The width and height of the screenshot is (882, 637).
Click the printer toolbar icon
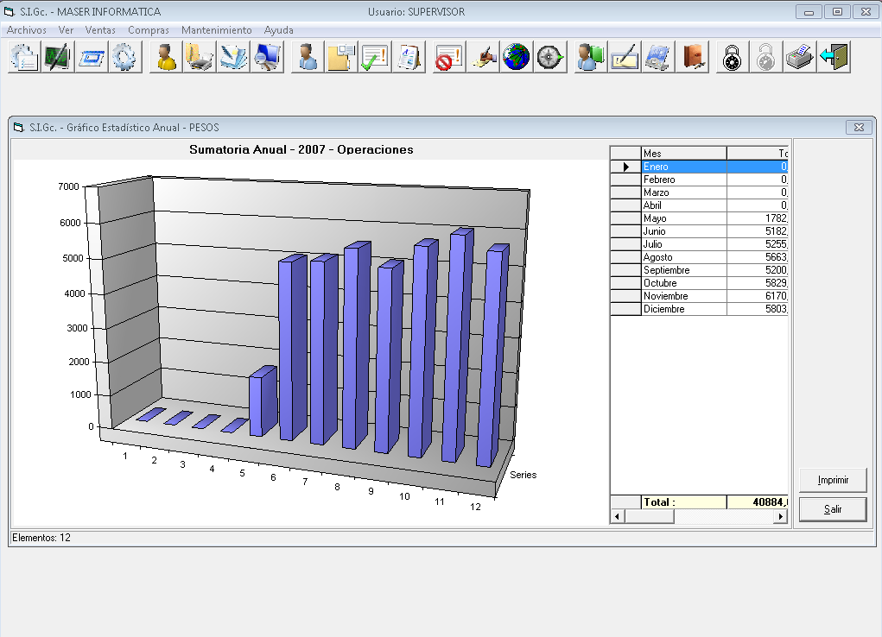(x=800, y=57)
